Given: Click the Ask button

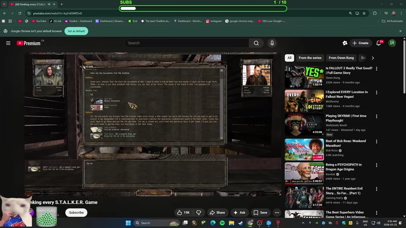Looking at the screenshot, I should [x=239, y=212].
